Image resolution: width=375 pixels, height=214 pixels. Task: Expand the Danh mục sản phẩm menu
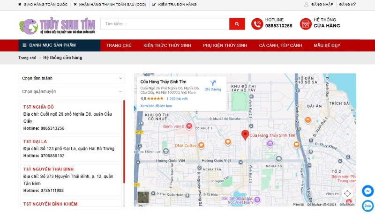point(60,45)
